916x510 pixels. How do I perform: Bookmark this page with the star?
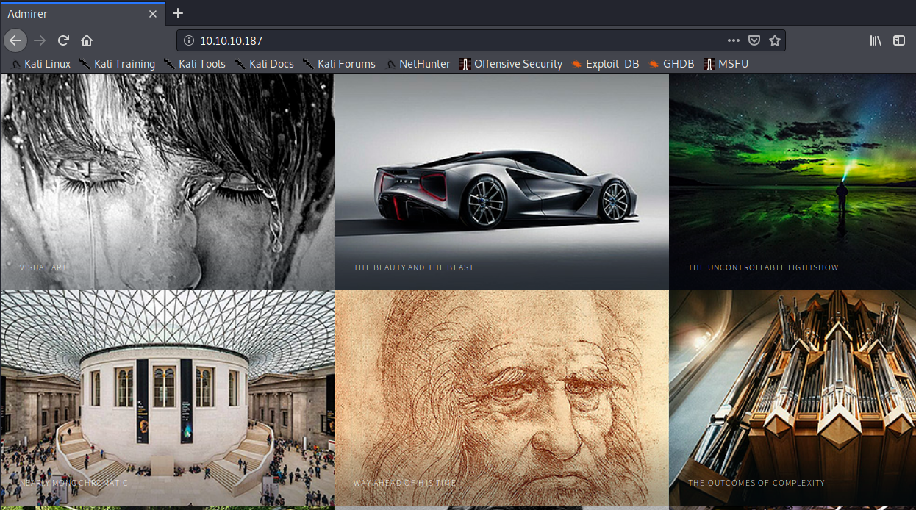point(774,40)
